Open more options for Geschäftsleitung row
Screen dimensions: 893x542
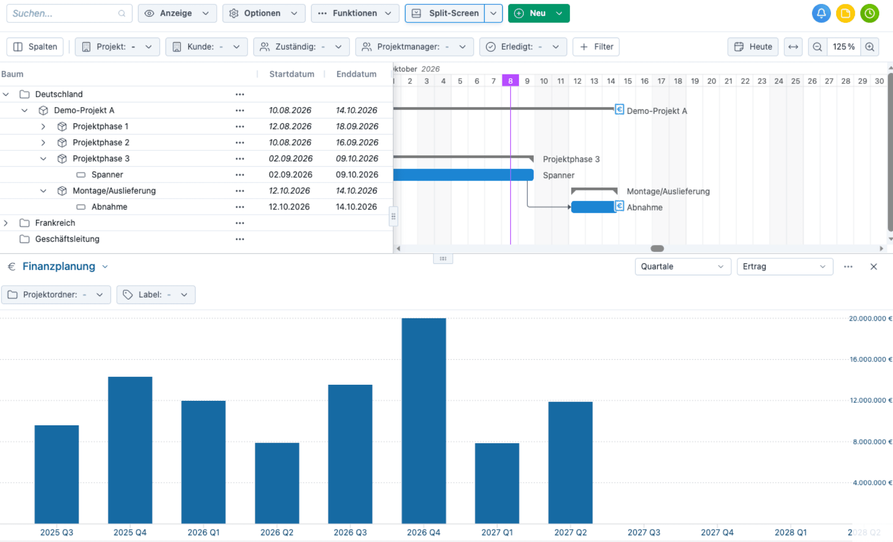coord(240,239)
